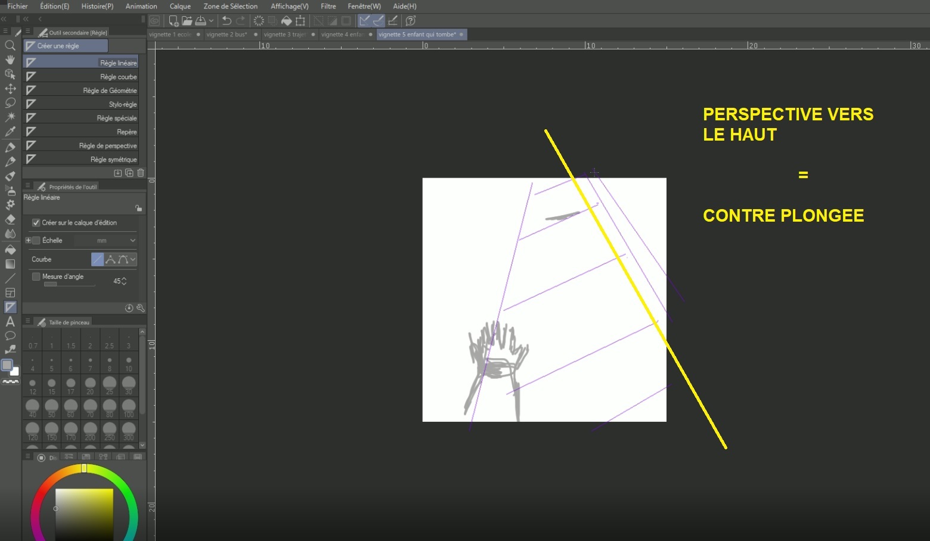
Task: Collapse the tool palette double chevron
Action: pos(4,19)
